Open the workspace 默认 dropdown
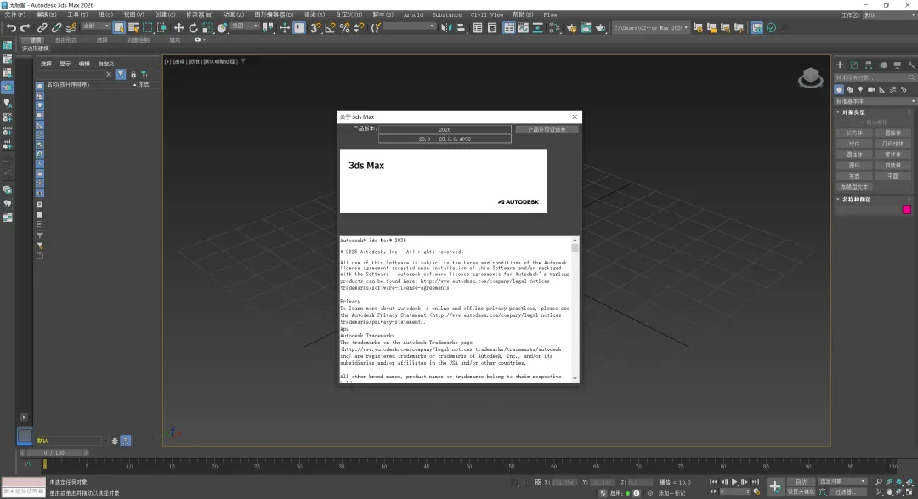 889,14
